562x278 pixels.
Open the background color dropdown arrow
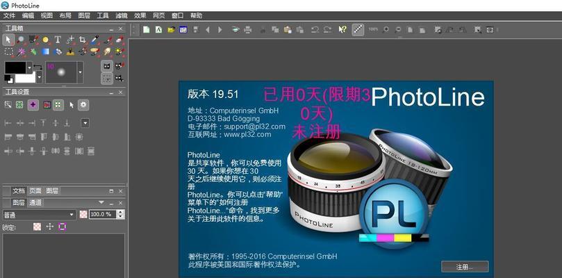click(x=40, y=76)
